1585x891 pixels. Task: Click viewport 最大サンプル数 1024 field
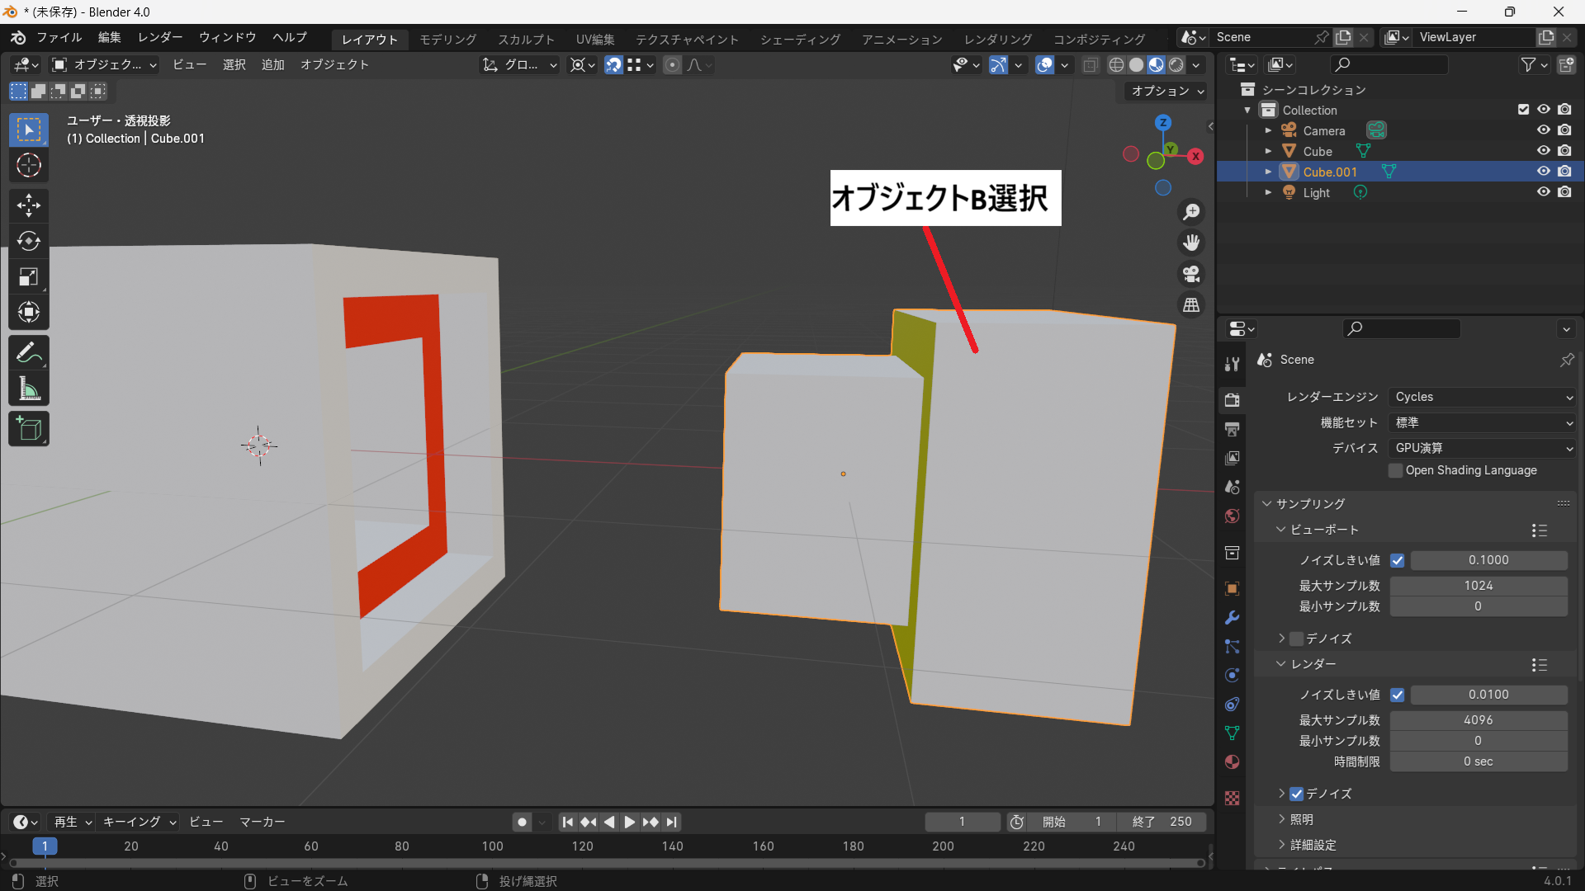(1479, 586)
